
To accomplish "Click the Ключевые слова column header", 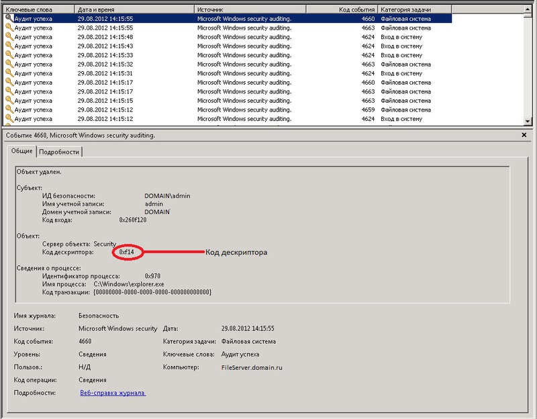I will [38, 10].
